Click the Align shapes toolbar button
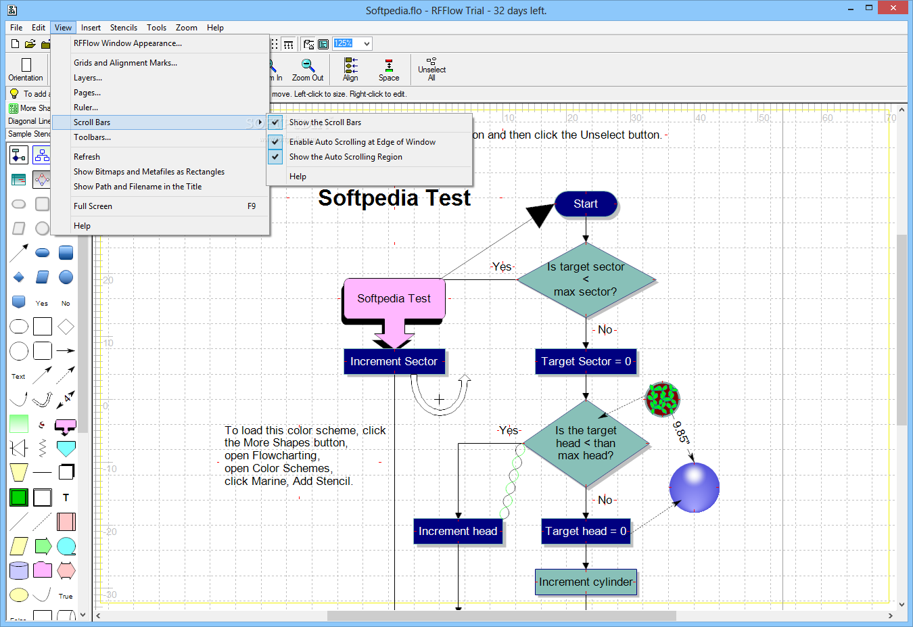913x627 pixels. point(350,70)
